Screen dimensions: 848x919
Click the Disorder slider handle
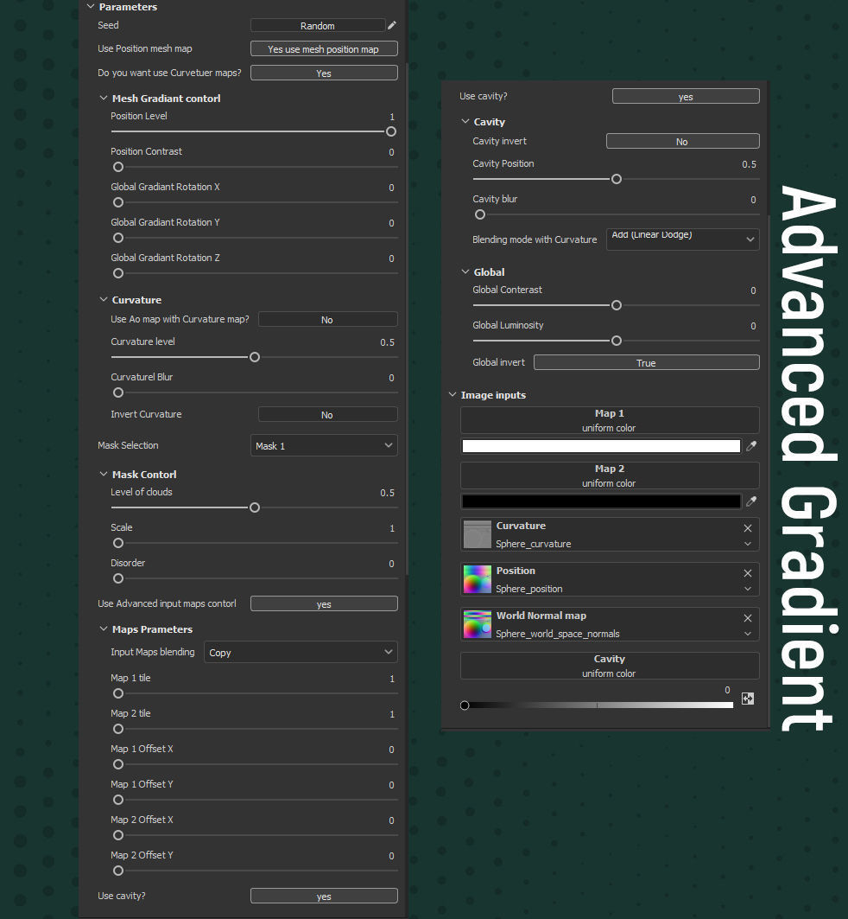tap(118, 578)
